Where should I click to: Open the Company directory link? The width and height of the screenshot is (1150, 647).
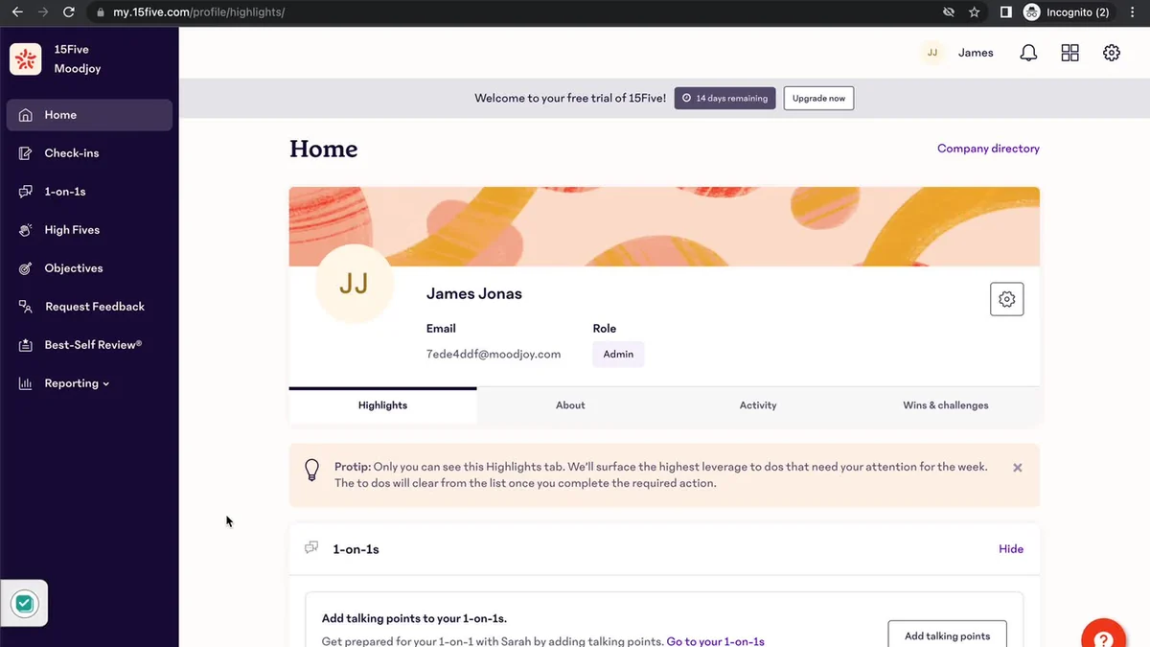point(988,149)
